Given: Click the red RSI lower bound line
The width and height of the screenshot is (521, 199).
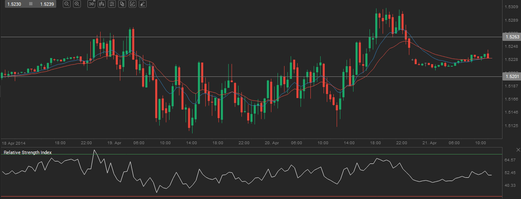Looking at the screenshot, I should [246, 197].
